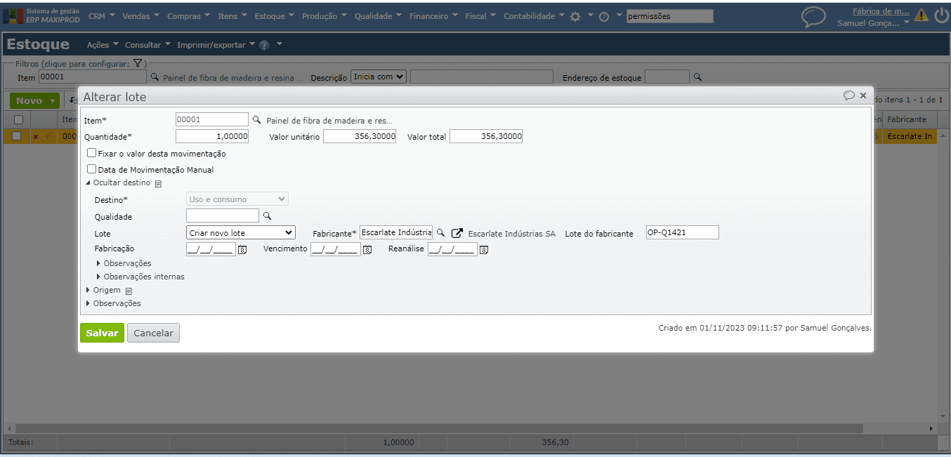Open the Vendas menu

click(140, 16)
